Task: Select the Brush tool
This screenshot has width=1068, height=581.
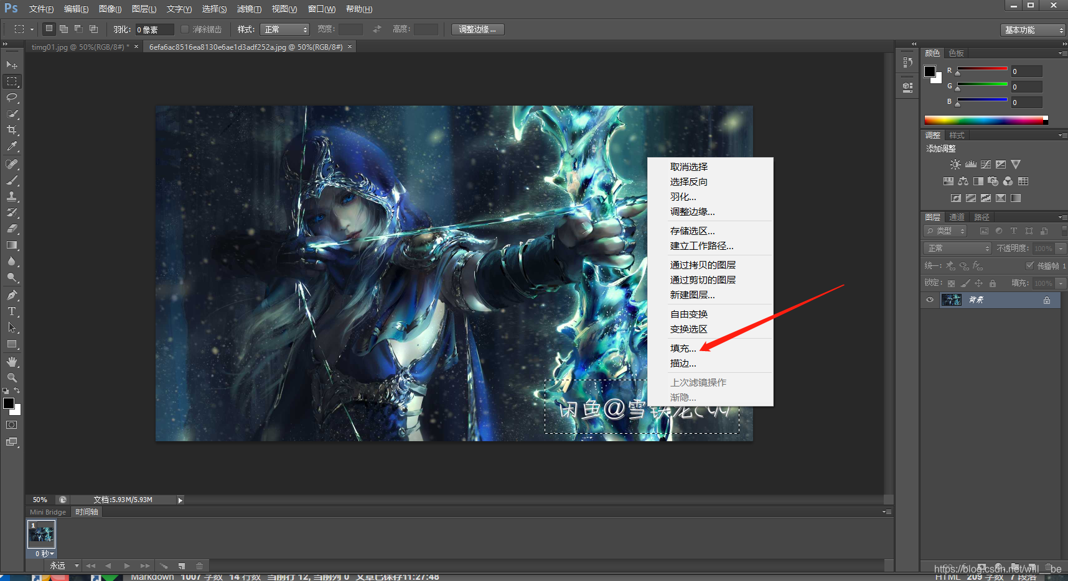Action: (x=12, y=180)
